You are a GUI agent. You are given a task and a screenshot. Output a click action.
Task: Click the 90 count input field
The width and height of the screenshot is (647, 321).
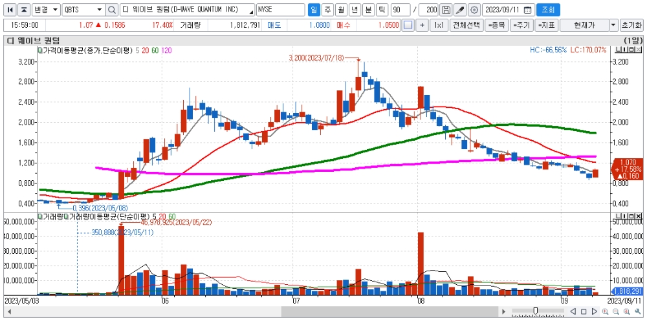point(400,10)
